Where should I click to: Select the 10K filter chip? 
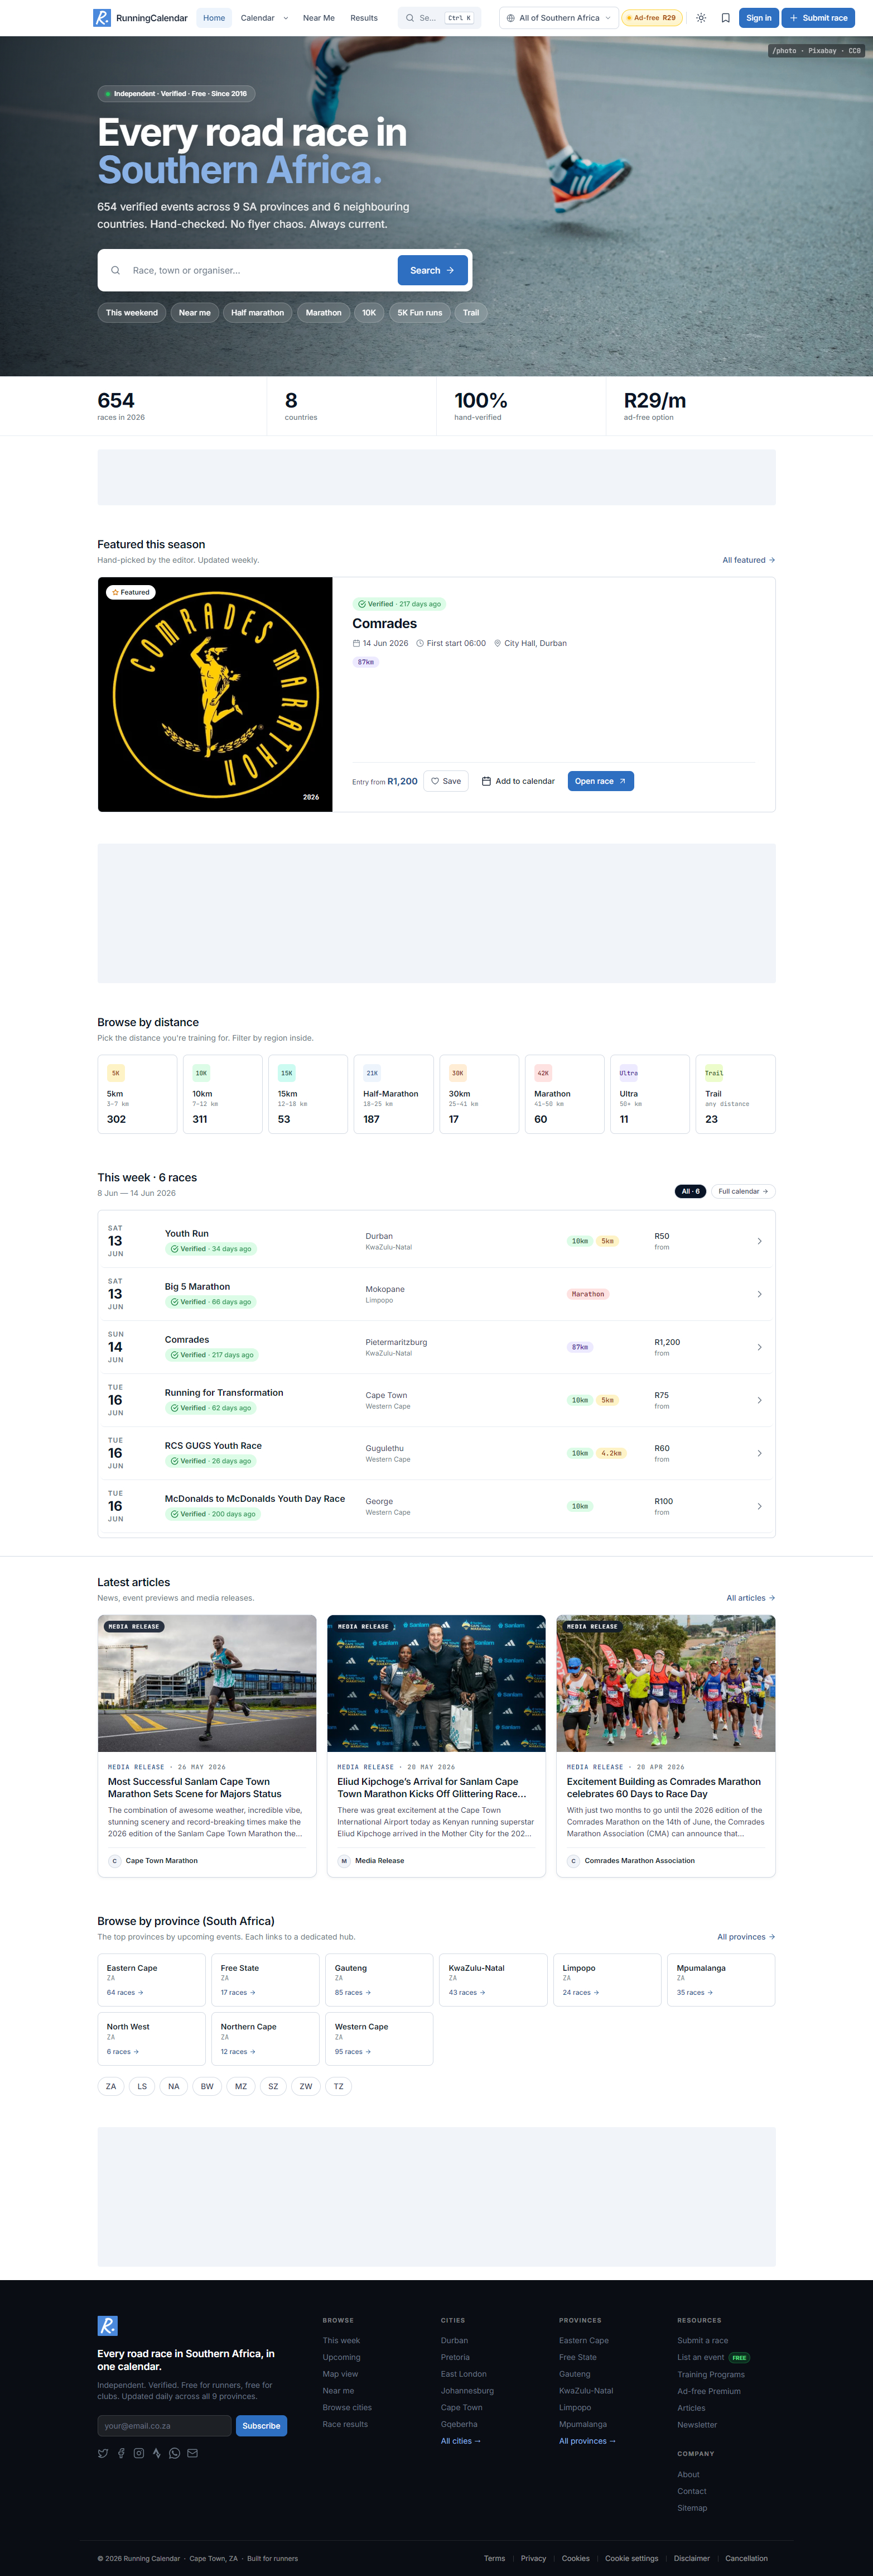[x=370, y=313]
